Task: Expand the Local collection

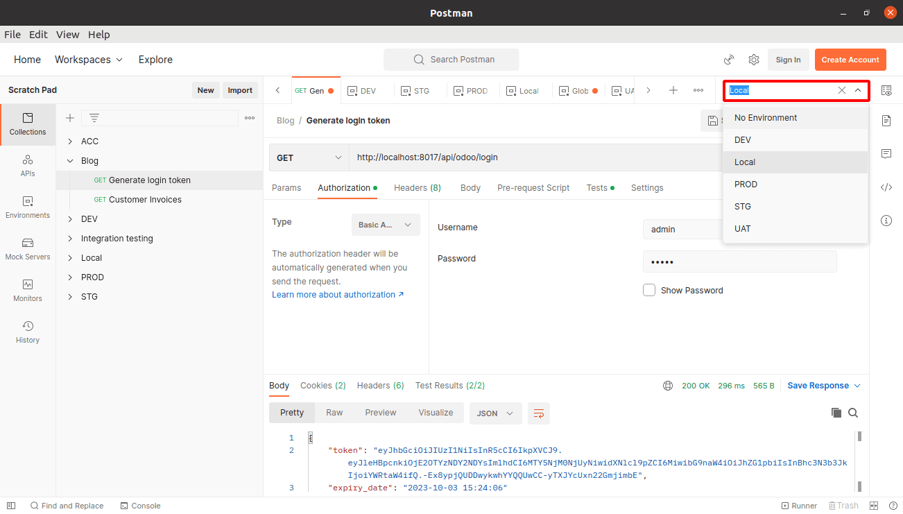Action: 70,257
